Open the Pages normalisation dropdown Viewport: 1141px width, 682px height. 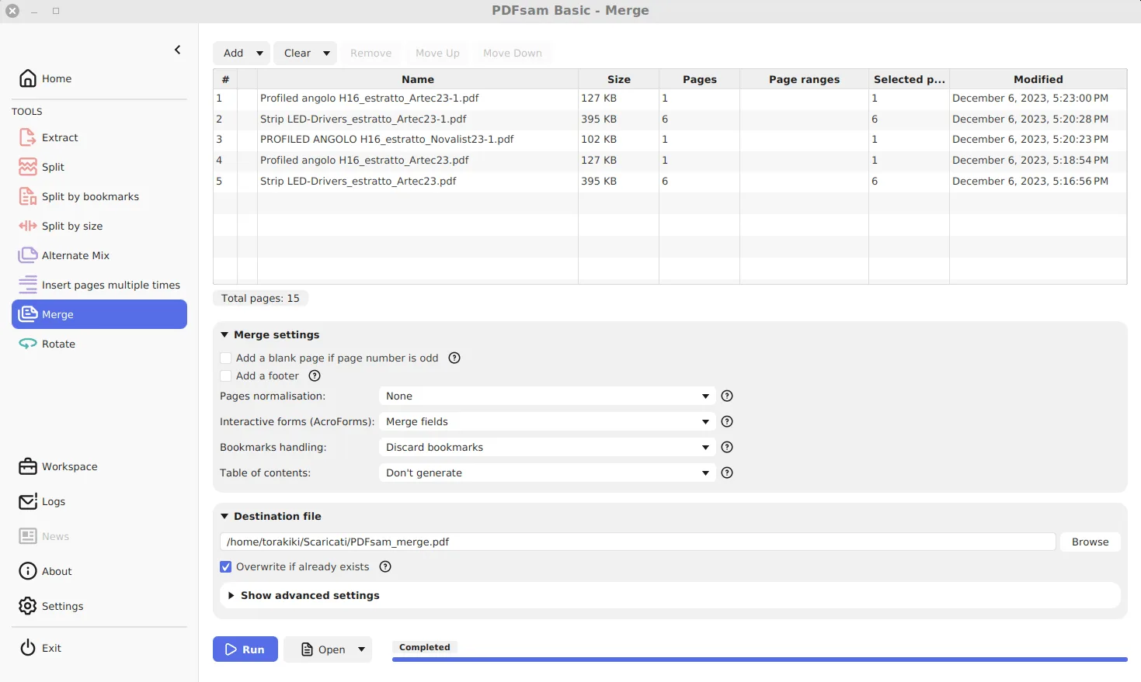click(x=547, y=396)
